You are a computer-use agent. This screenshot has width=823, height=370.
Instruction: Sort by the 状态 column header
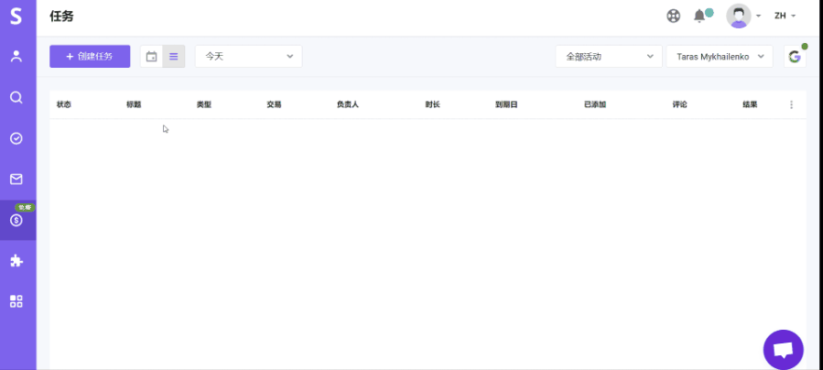click(x=64, y=105)
